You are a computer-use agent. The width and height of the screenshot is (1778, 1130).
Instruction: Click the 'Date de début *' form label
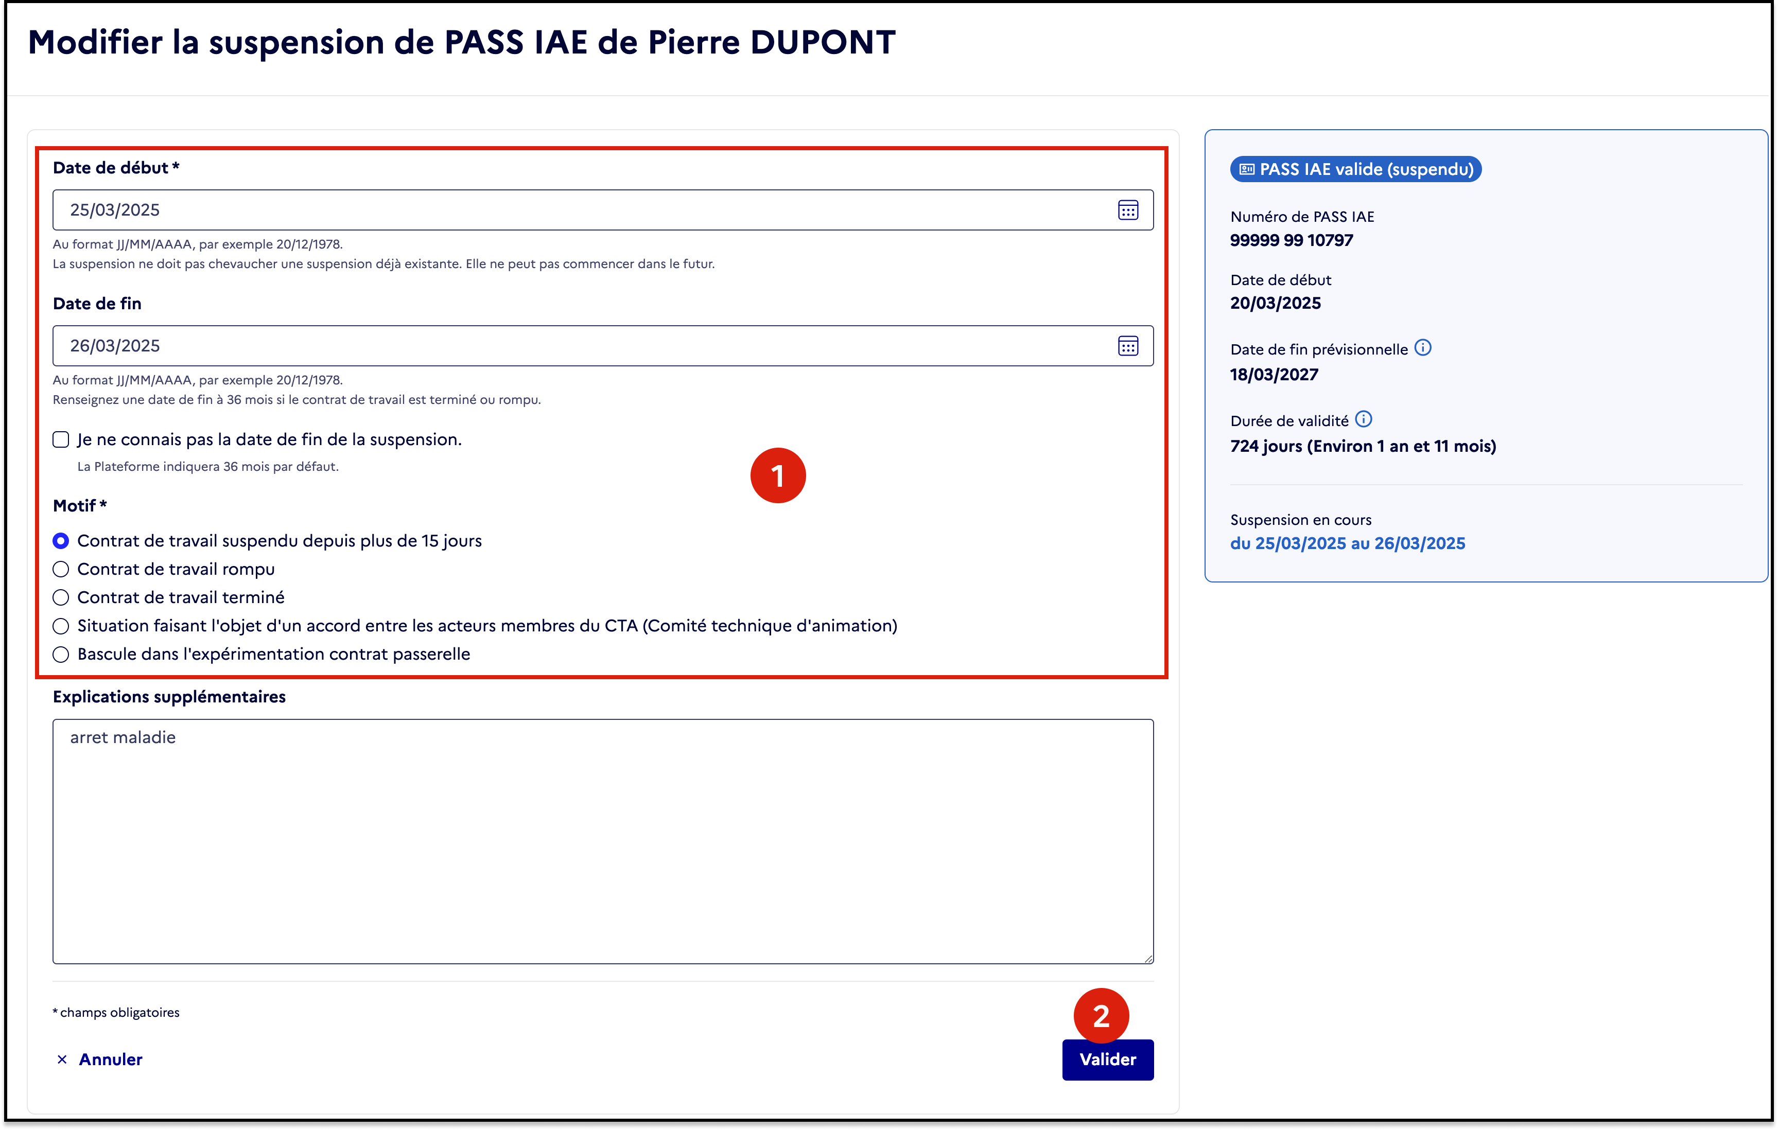pos(116,168)
